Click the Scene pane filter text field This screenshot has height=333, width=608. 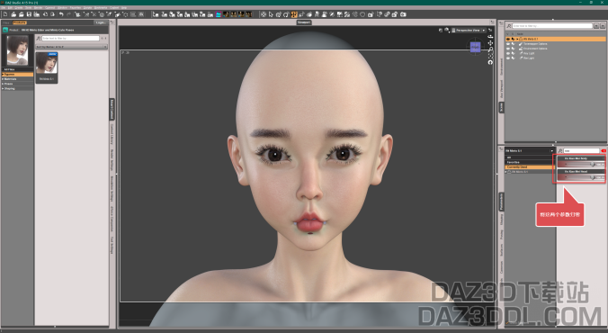[x=552, y=26]
